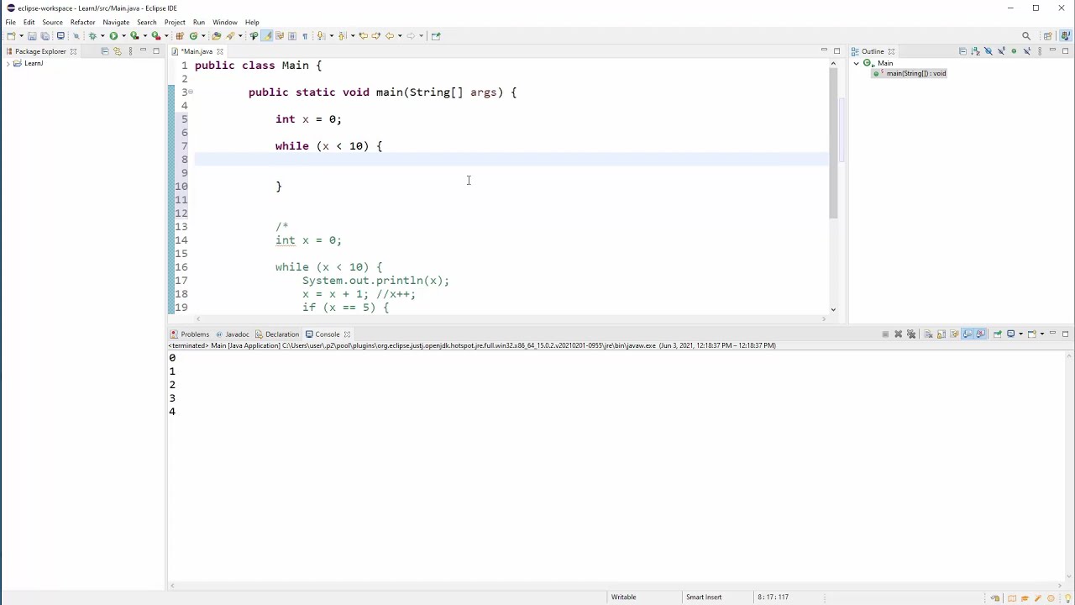Switch to the Declaration tab
Viewport: 1075px width, 605px height.
[x=277, y=334]
